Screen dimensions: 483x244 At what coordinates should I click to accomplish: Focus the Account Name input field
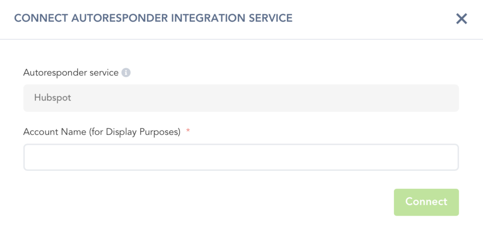[x=241, y=157]
